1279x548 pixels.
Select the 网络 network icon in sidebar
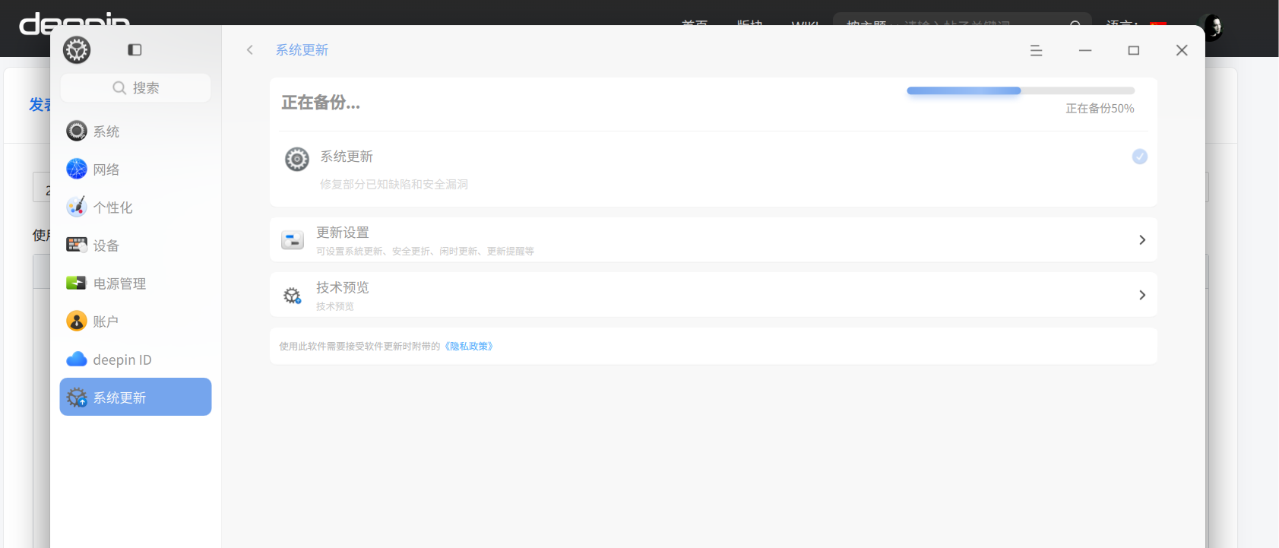(x=77, y=169)
